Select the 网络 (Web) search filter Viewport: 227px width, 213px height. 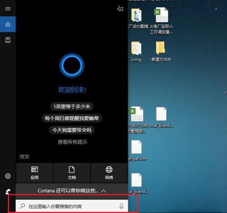pyautogui.click(x=109, y=173)
